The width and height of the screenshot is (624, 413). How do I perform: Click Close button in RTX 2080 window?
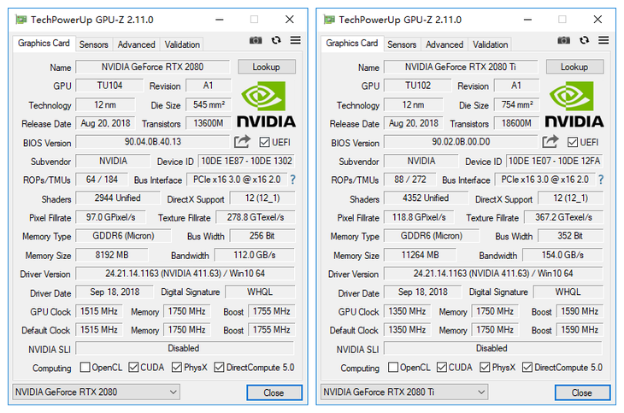274,392
